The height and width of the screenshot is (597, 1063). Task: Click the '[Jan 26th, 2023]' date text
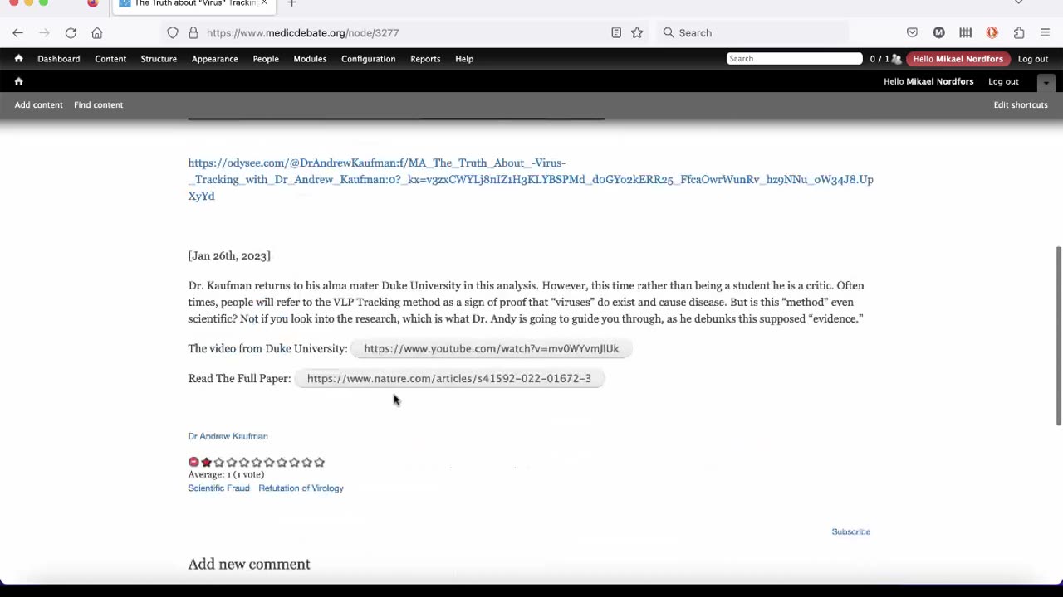229,256
